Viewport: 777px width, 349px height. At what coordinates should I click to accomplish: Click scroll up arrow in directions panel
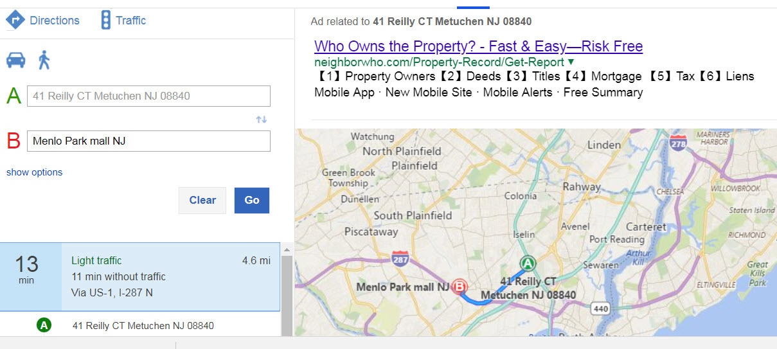287,249
